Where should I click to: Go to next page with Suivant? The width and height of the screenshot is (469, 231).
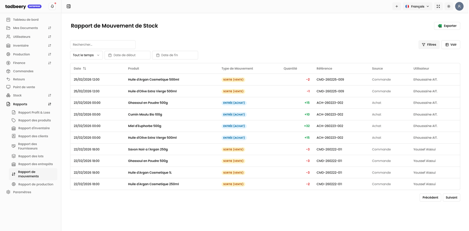pos(451,197)
